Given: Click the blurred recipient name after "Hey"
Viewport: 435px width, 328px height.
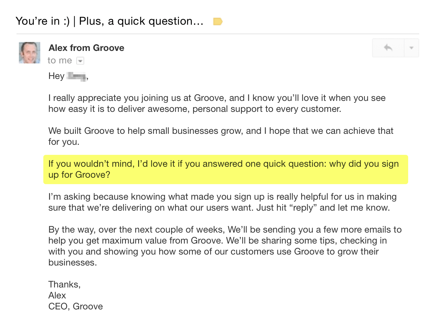Looking at the screenshot, I should pos(77,76).
